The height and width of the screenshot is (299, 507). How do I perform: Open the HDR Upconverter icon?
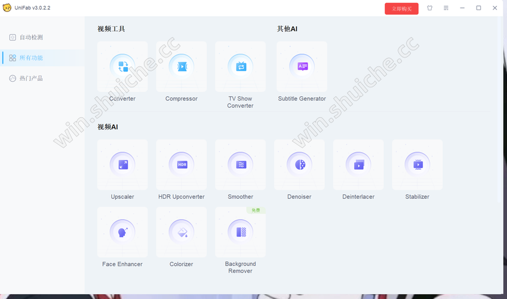click(x=182, y=164)
